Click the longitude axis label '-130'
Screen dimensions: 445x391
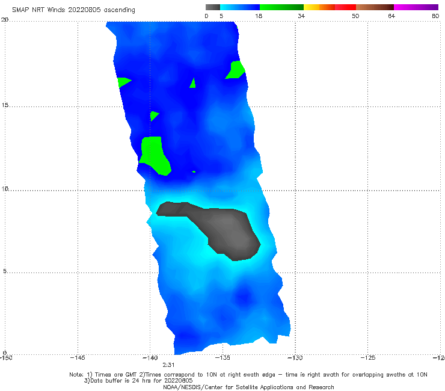click(x=295, y=357)
